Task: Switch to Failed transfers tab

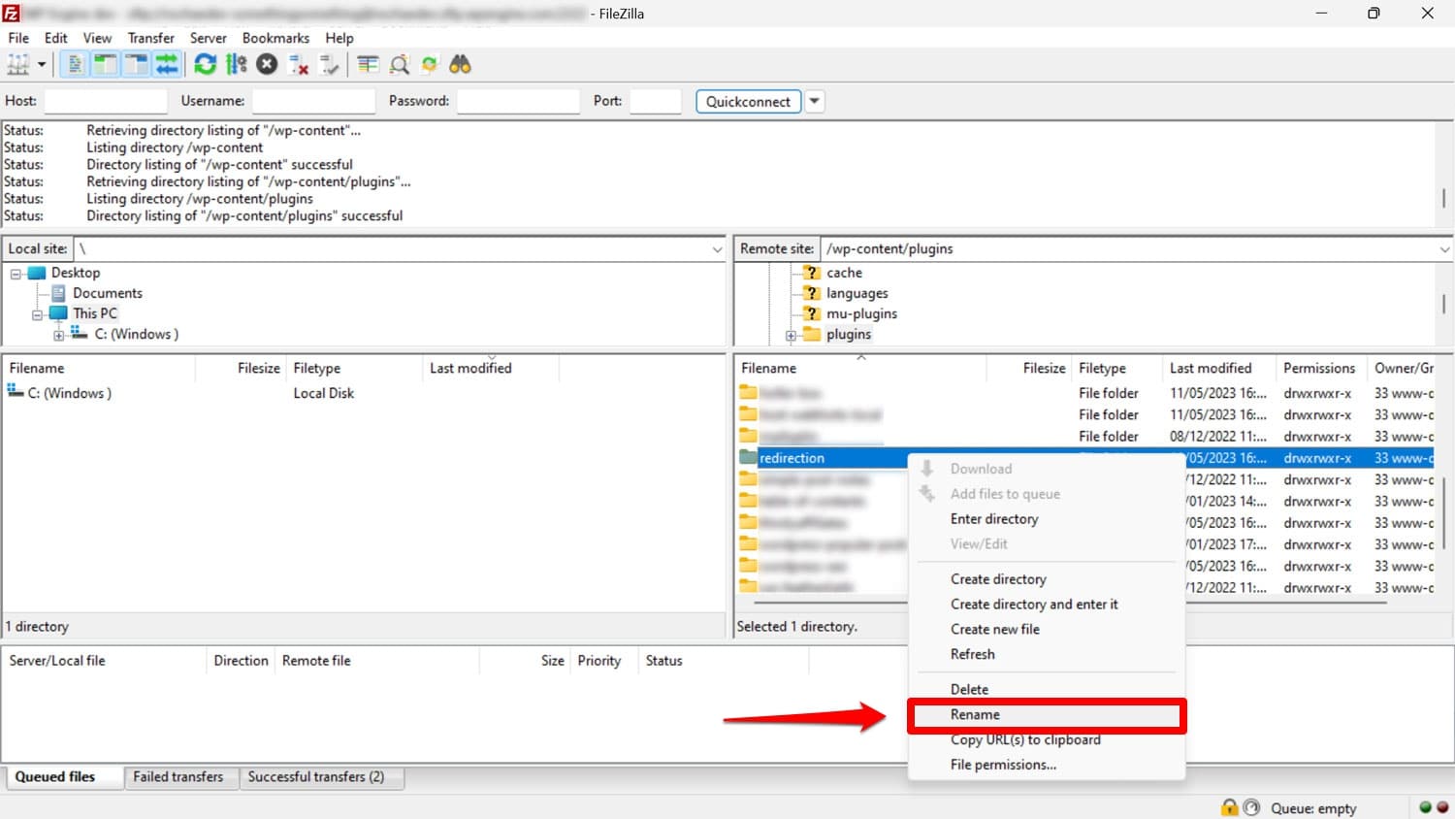Action: [178, 776]
